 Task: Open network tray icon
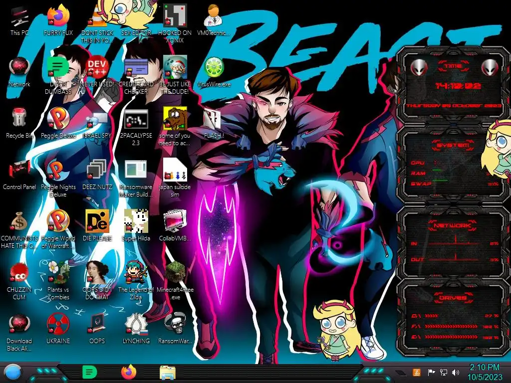444,372
